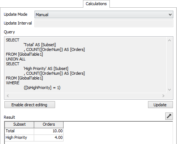
Task: Click the WHERE line in the query
Action: pyautogui.click(x=13, y=83)
